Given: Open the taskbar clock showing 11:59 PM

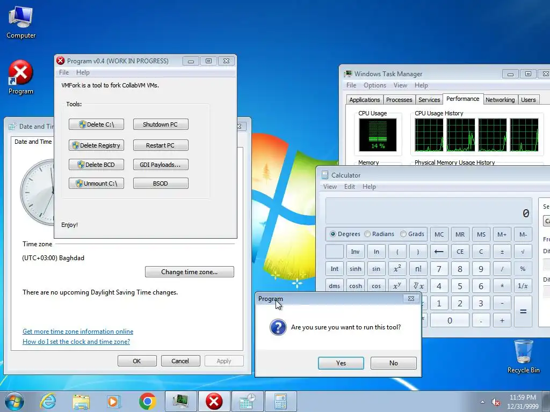Looking at the screenshot, I should click(x=523, y=402).
